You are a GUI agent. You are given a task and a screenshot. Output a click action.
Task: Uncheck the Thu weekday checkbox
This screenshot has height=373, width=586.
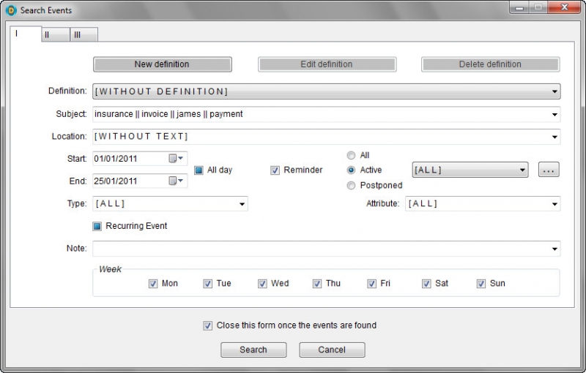point(317,284)
